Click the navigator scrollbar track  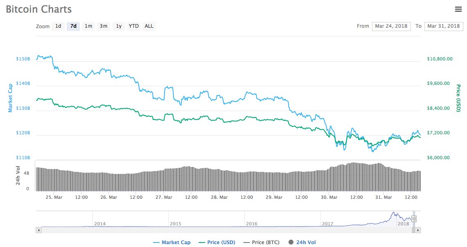(x=205, y=230)
